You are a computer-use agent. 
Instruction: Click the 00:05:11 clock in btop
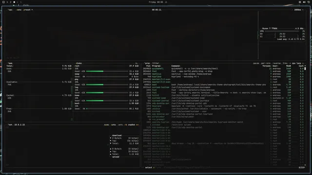pyautogui.click(x=156, y=10)
